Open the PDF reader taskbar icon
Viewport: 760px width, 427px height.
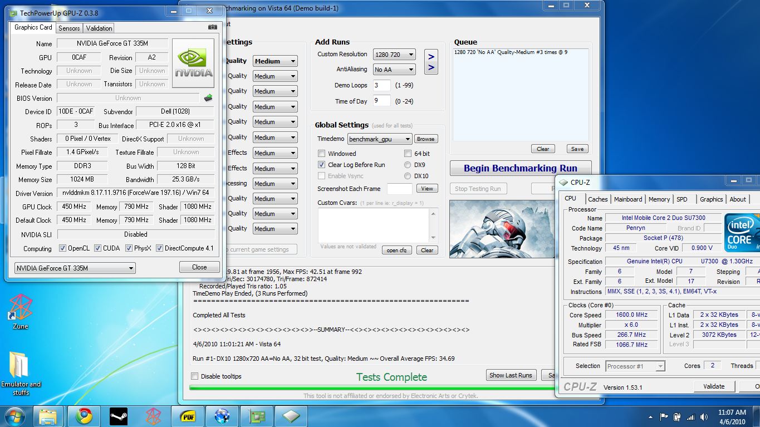[x=188, y=416]
